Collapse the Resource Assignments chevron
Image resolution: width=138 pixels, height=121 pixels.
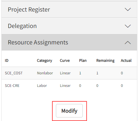pos(128,42)
